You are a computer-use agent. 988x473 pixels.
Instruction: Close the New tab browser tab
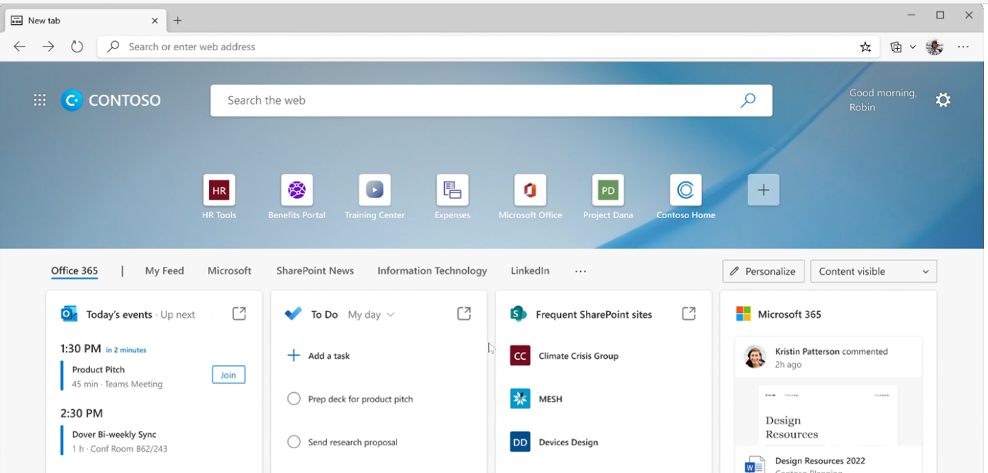tap(155, 21)
